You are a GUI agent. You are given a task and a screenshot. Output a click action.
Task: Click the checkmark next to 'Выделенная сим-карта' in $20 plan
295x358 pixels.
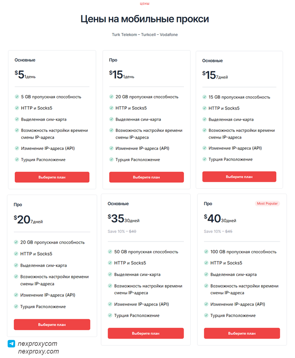[x=17, y=265]
